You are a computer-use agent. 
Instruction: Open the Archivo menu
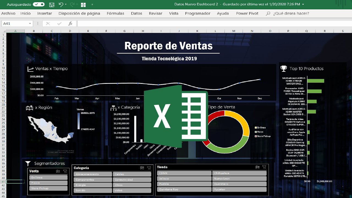pos(8,13)
